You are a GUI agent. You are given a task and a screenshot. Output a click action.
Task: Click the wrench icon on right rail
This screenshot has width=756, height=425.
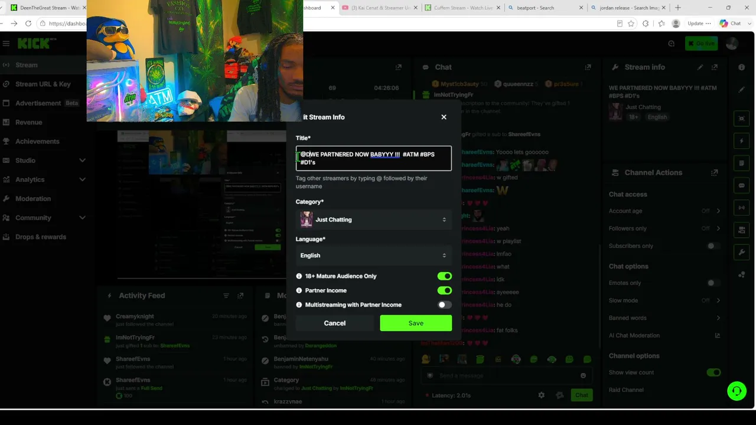click(742, 252)
